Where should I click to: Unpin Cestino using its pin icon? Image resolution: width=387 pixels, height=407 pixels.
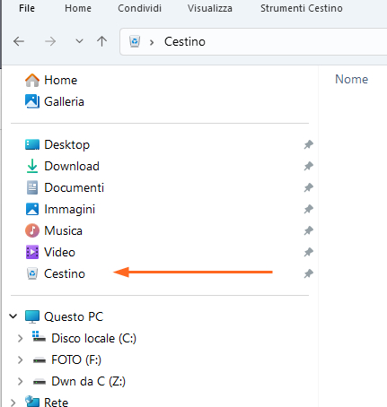[309, 273]
